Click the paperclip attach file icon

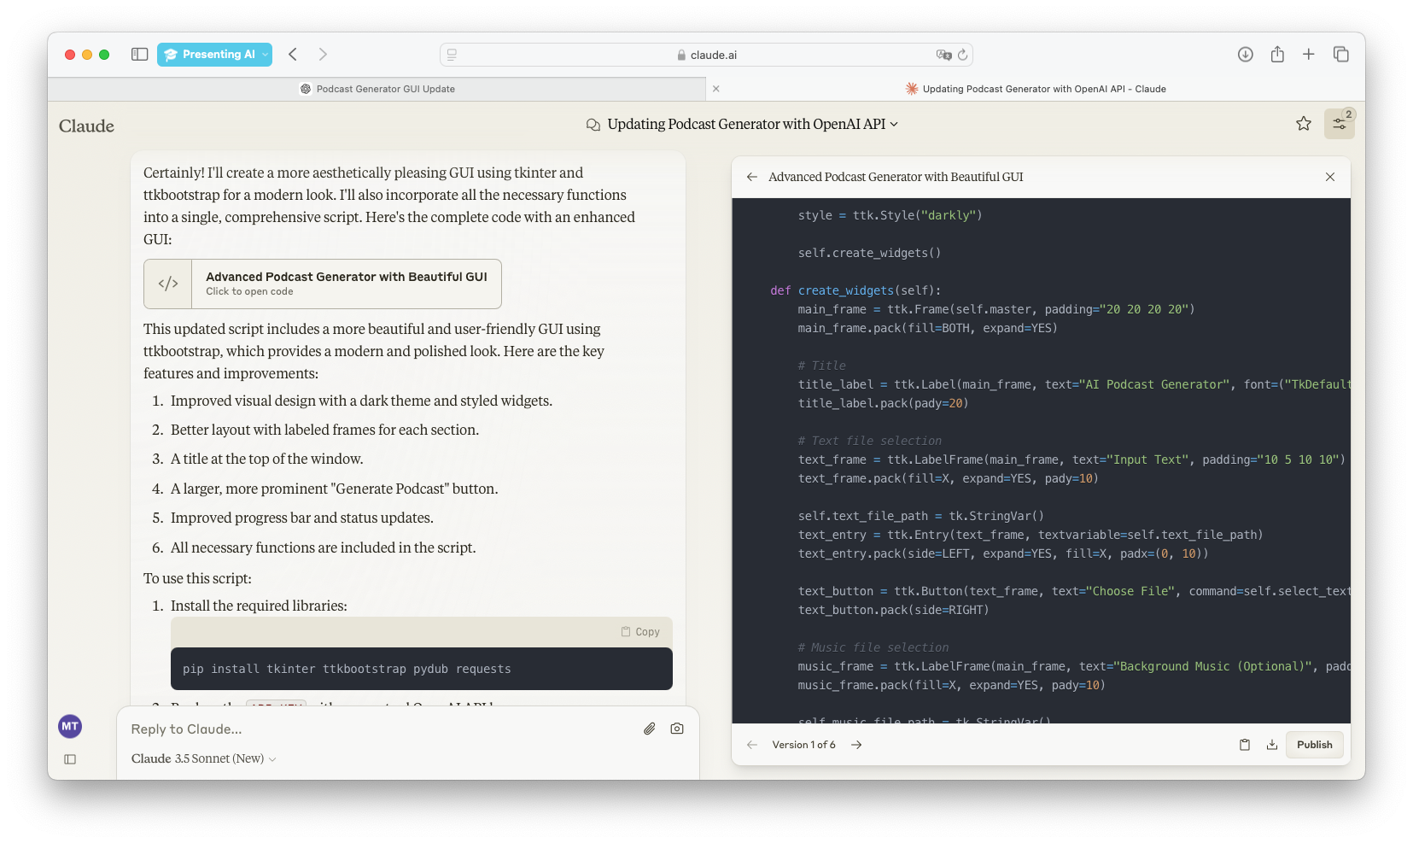[x=650, y=729]
